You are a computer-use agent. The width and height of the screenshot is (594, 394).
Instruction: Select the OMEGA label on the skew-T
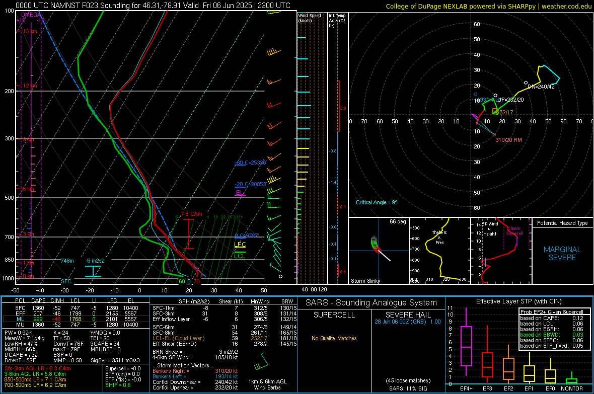[31, 15]
